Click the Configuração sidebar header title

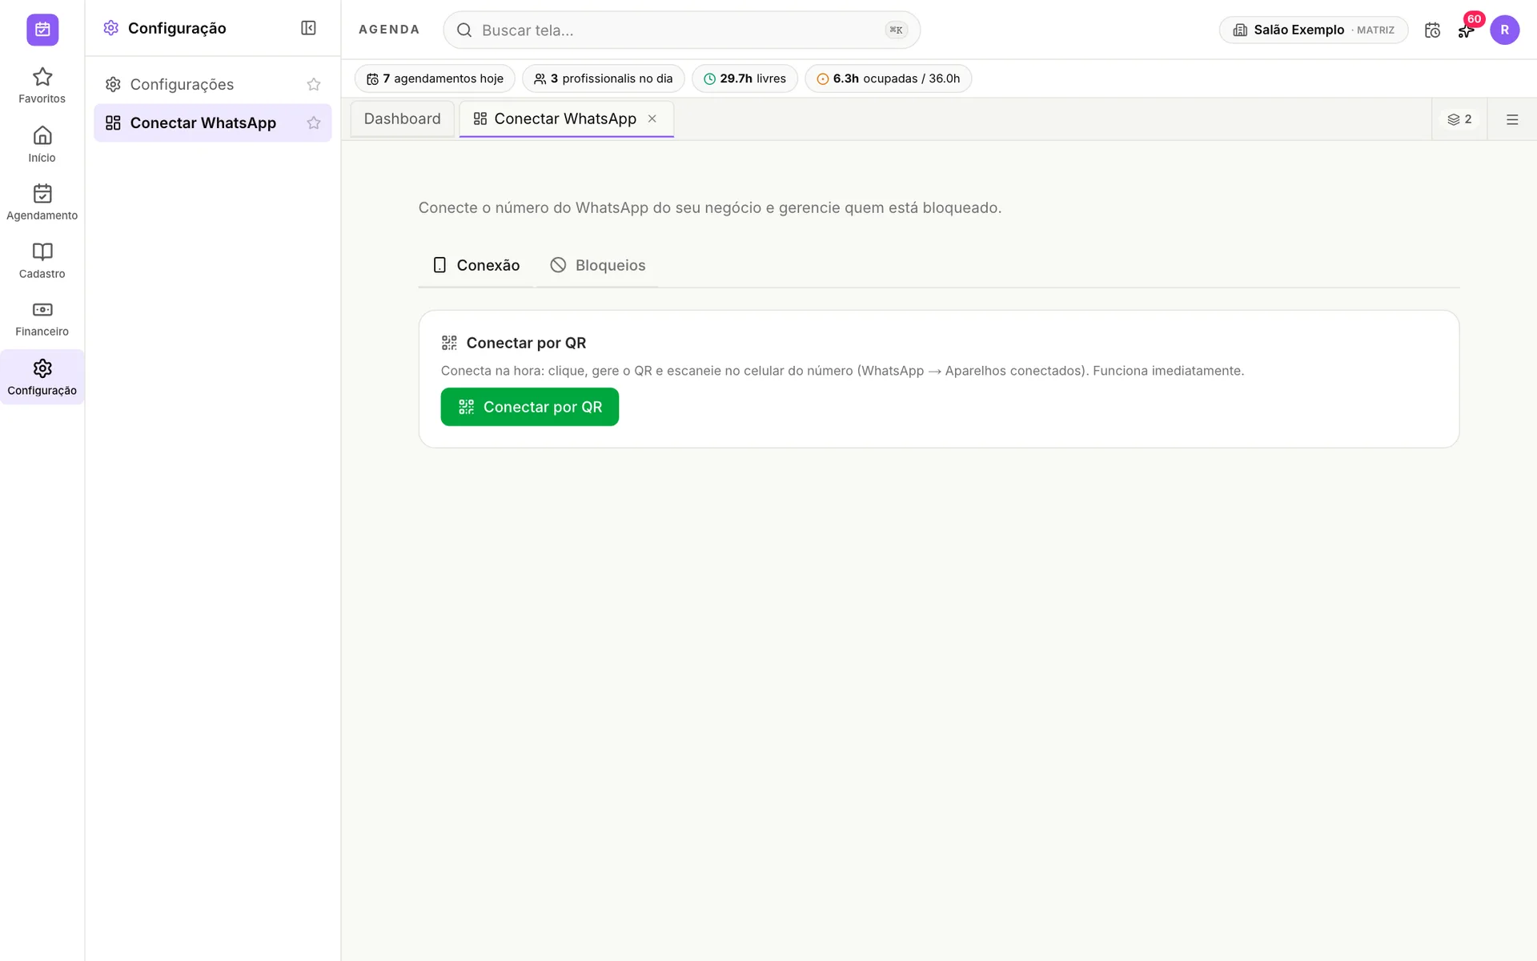[177, 28]
